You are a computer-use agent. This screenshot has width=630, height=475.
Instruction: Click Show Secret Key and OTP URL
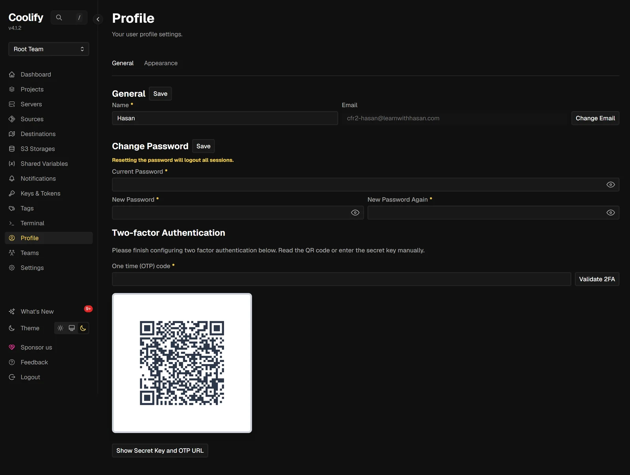[160, 451]
